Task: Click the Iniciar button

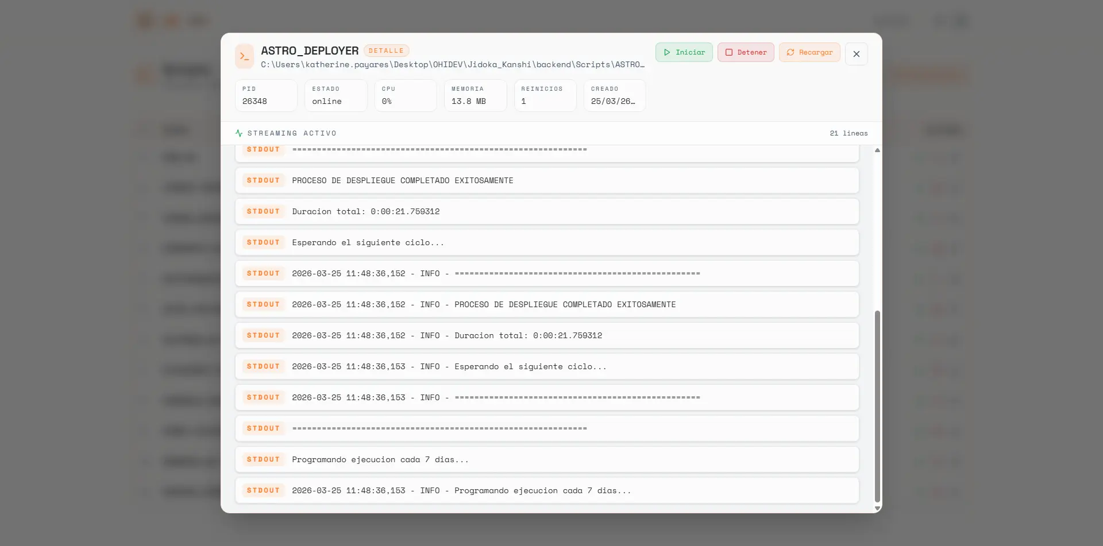Action: tap(684, 52)
